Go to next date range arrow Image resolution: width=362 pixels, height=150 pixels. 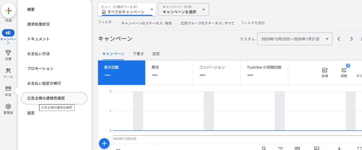click(351, 39)
